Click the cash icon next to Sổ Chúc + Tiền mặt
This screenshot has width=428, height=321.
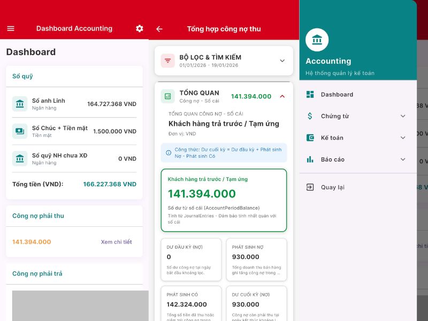coord(20,131)
